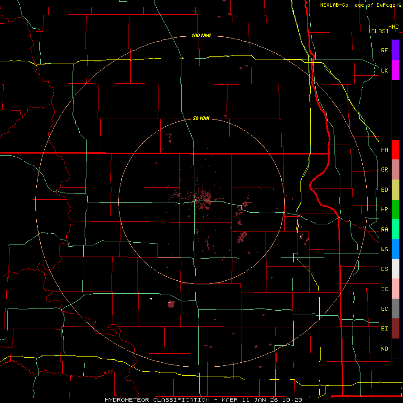
Task: Click the green HR legend color
Action: (x=395, y=210)
